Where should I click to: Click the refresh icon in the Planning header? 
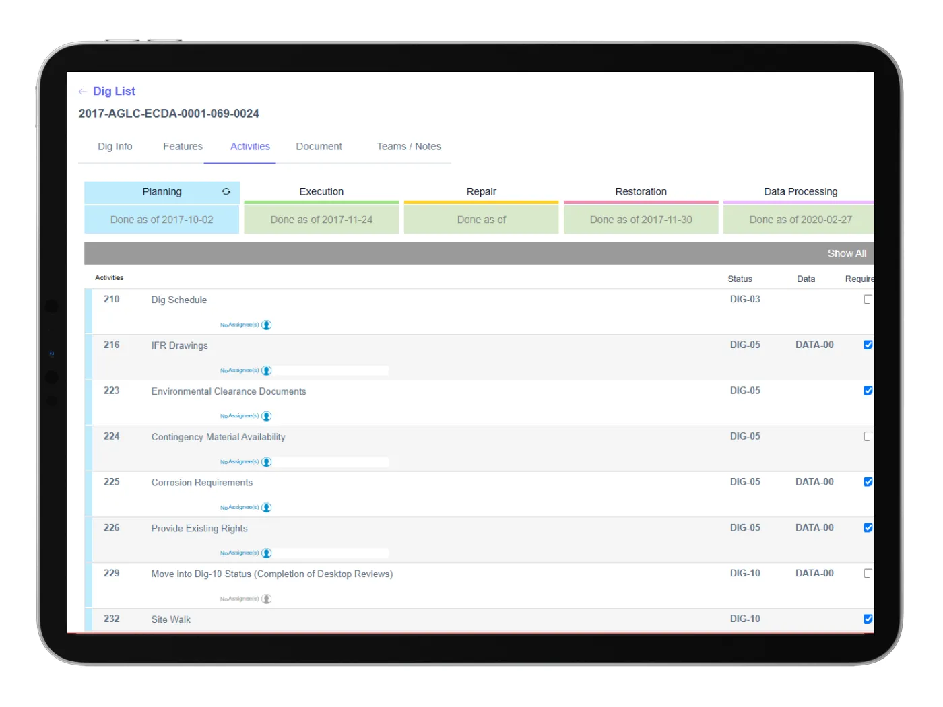(226, 191)
